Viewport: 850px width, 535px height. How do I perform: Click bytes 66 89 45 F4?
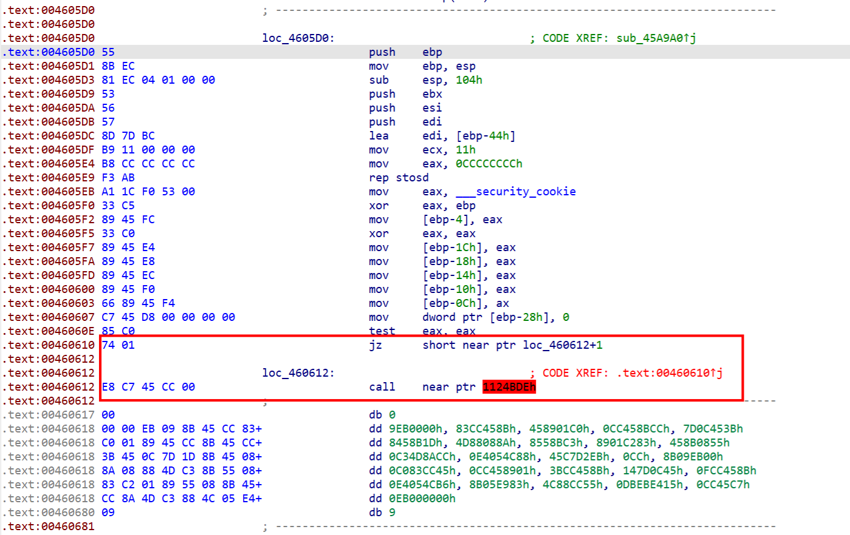click(139, 303)
